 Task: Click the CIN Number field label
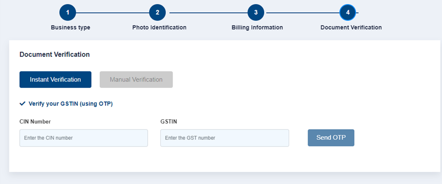(35, 122)
